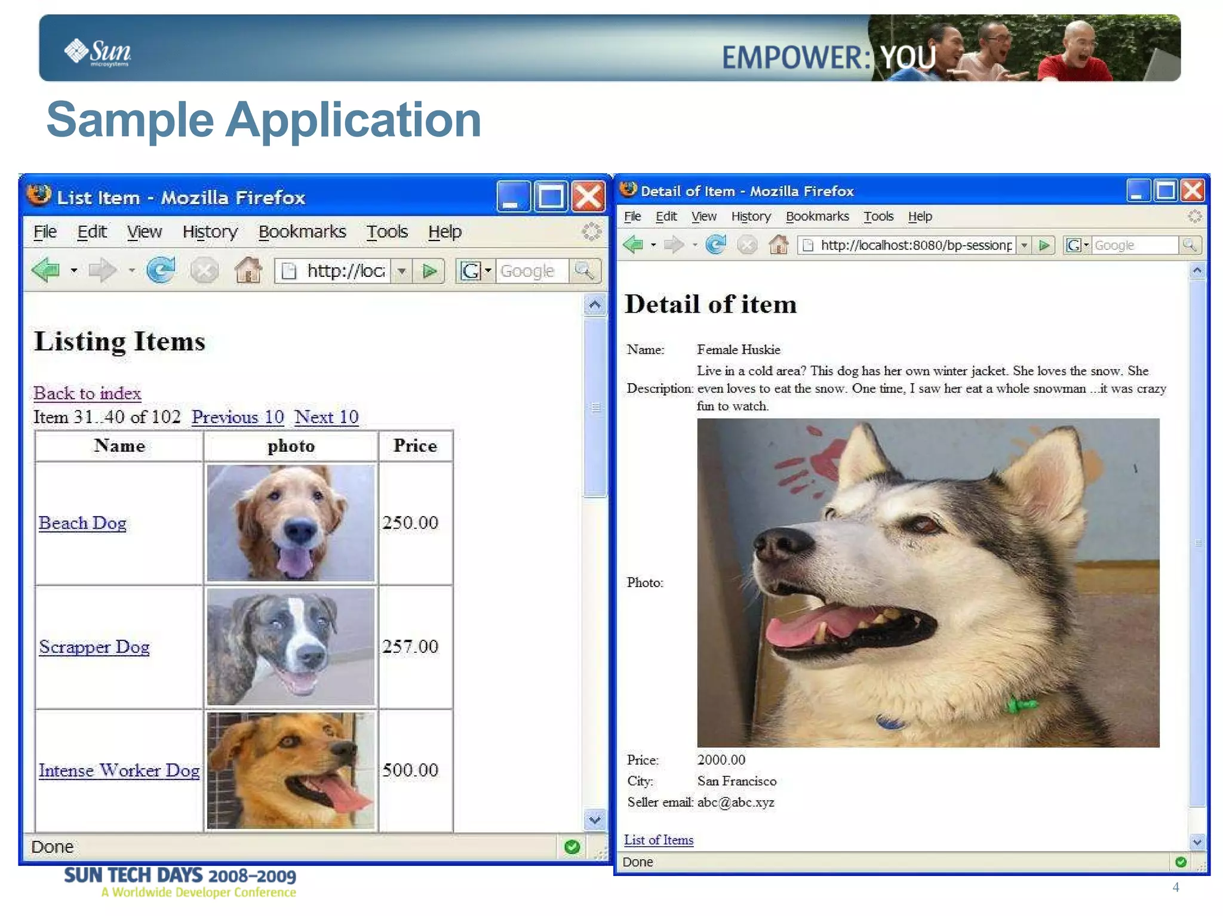Open Intense Worker Dog item link
This screenshot has width=1223, height=916.
[x=119, y=770]
